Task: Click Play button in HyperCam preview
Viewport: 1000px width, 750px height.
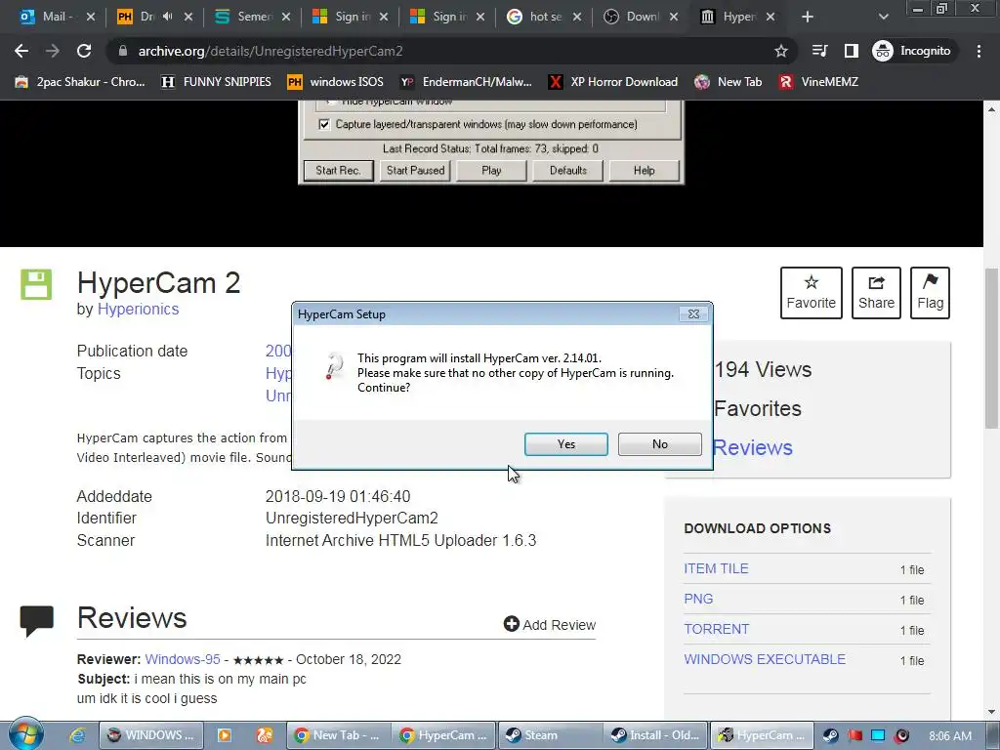Action: point(491,170)
